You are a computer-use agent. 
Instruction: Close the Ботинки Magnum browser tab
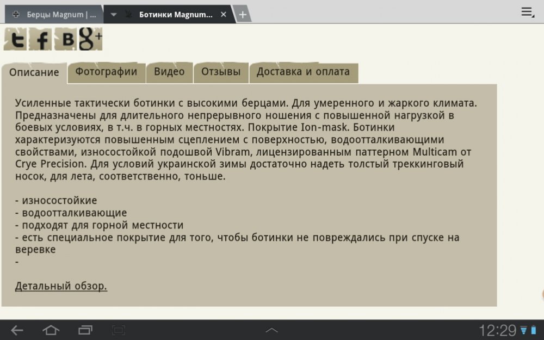(224, 15)
